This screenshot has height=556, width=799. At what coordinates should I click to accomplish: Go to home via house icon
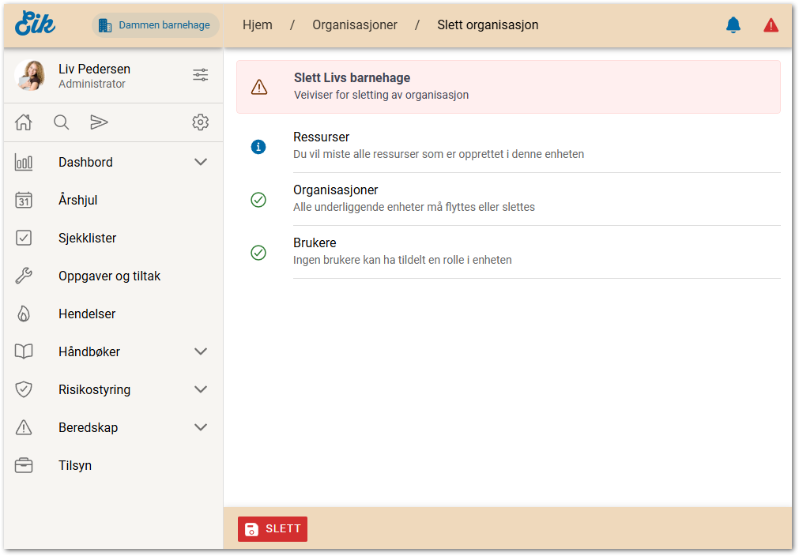[24, 122]
